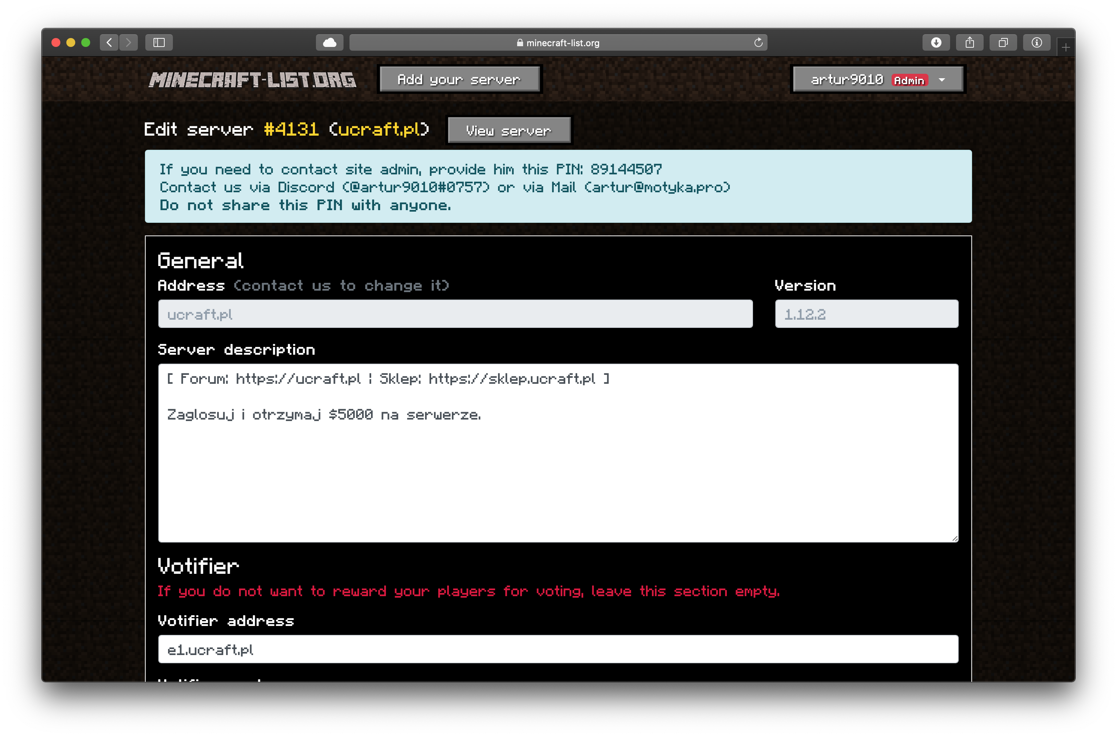Reload the page with the refresh icon
1117x737 pixels.
[x=758, y=43]
